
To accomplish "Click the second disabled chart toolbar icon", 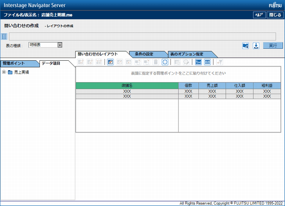I will click(x=129, y=62).
